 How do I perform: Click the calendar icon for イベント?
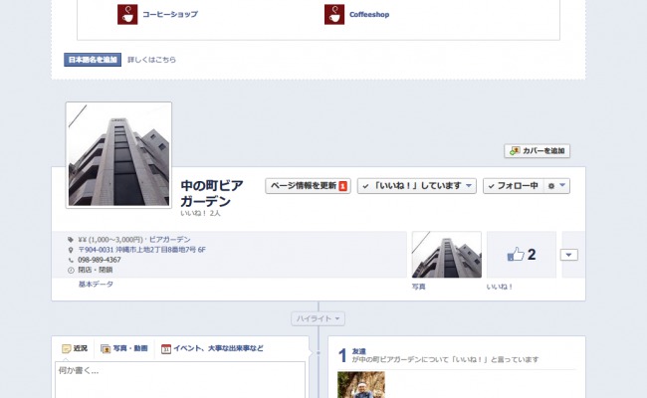[x=166, y=349]
